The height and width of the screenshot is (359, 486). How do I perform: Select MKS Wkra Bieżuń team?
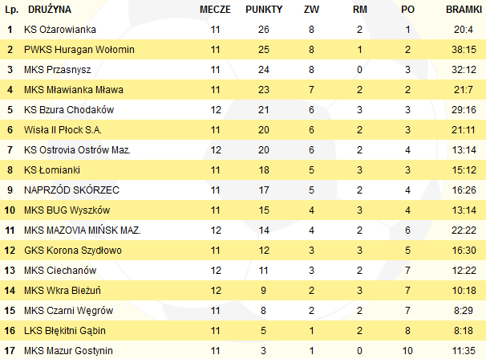click(x=63, y=291)
